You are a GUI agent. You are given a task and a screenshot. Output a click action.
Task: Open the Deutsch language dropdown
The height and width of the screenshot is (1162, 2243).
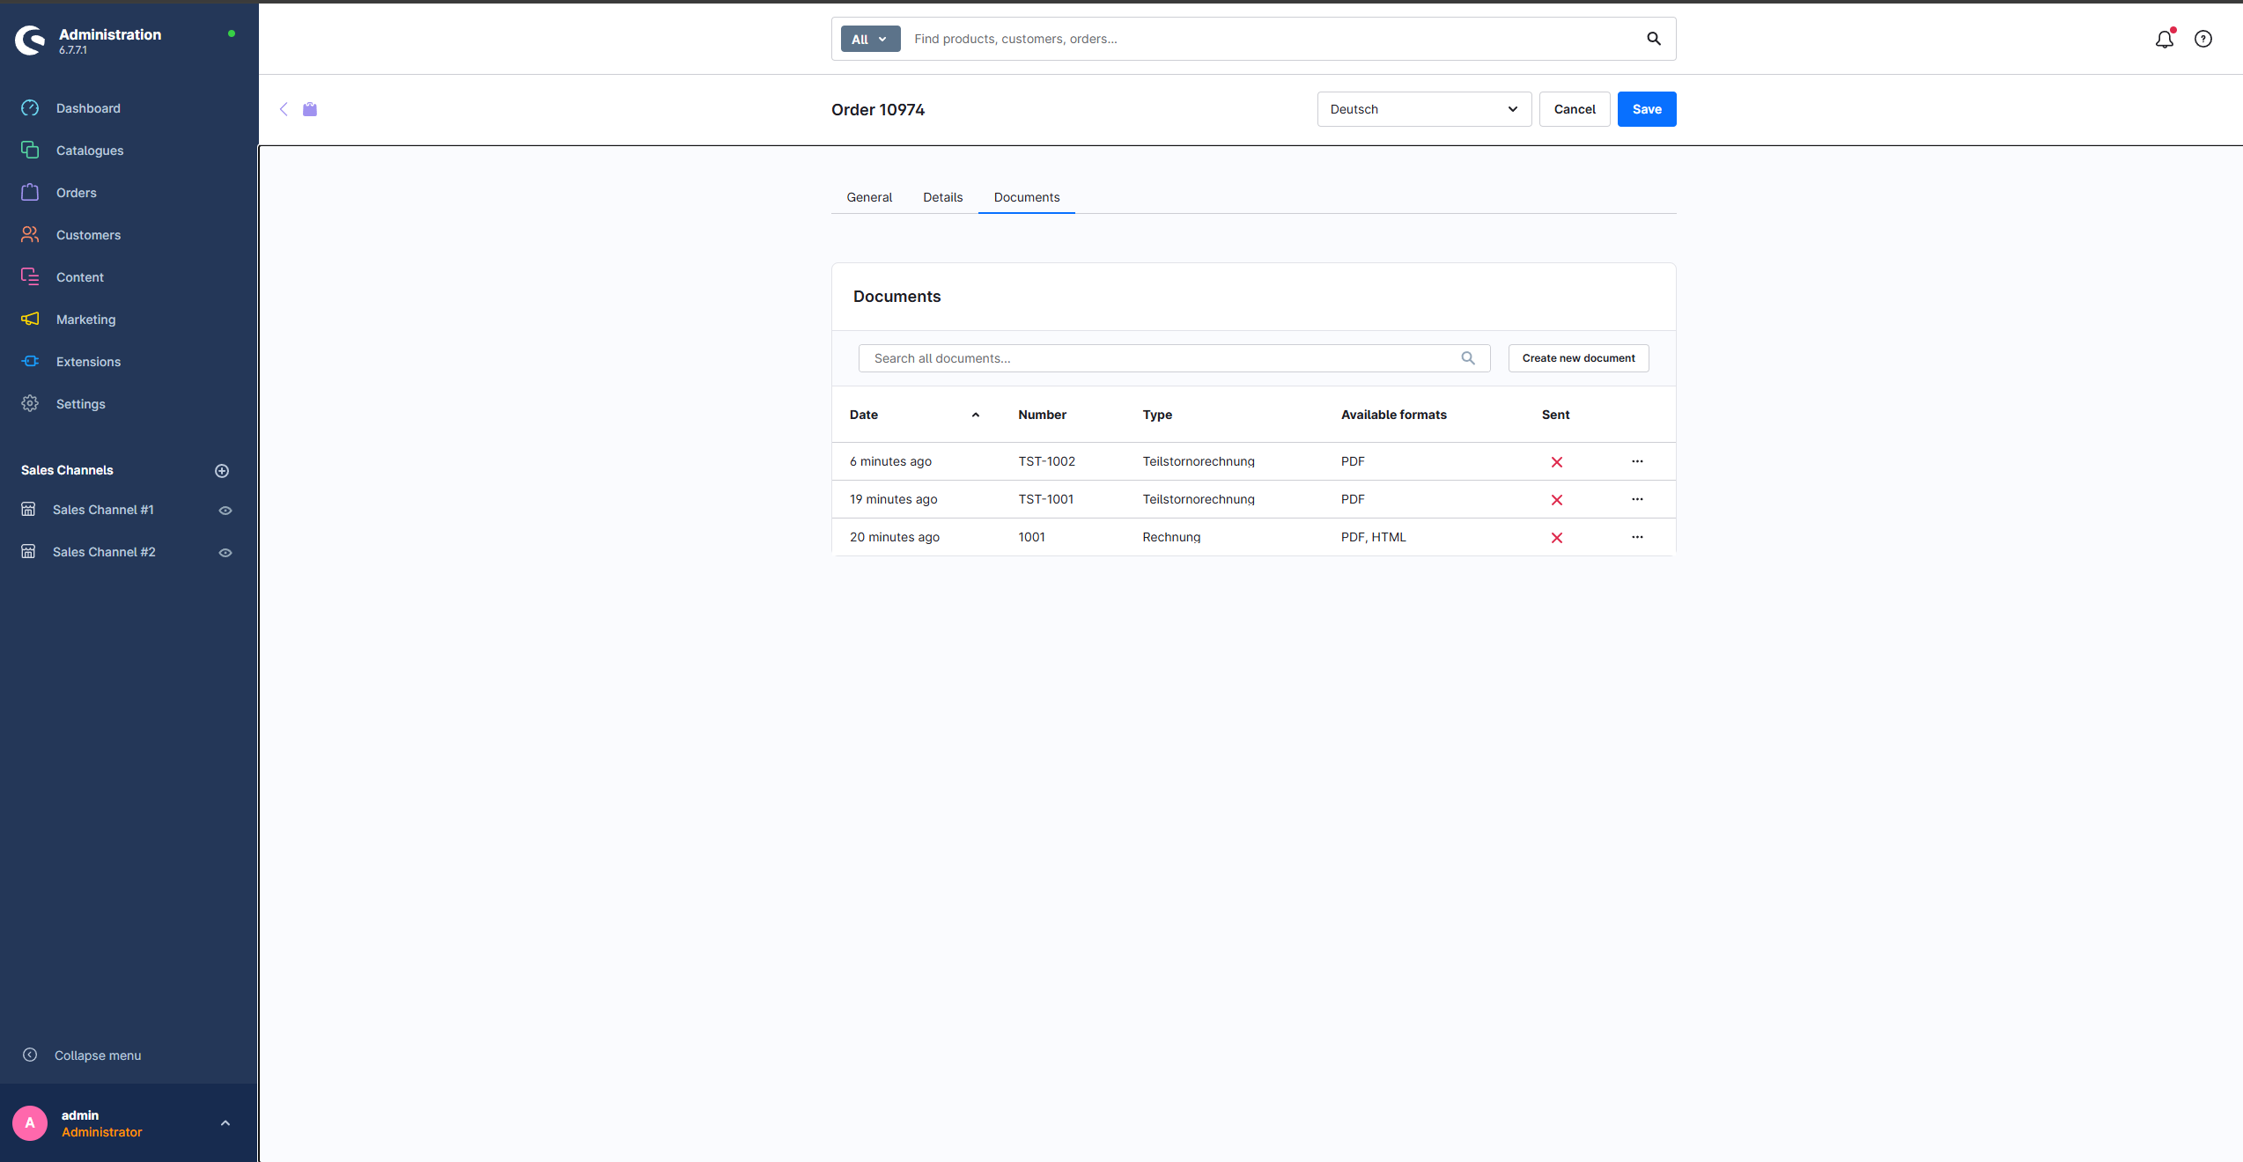tap(1423, 109)
